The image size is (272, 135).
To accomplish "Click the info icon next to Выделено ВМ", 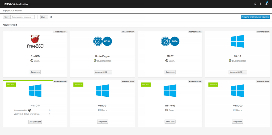I will (30, 110).
